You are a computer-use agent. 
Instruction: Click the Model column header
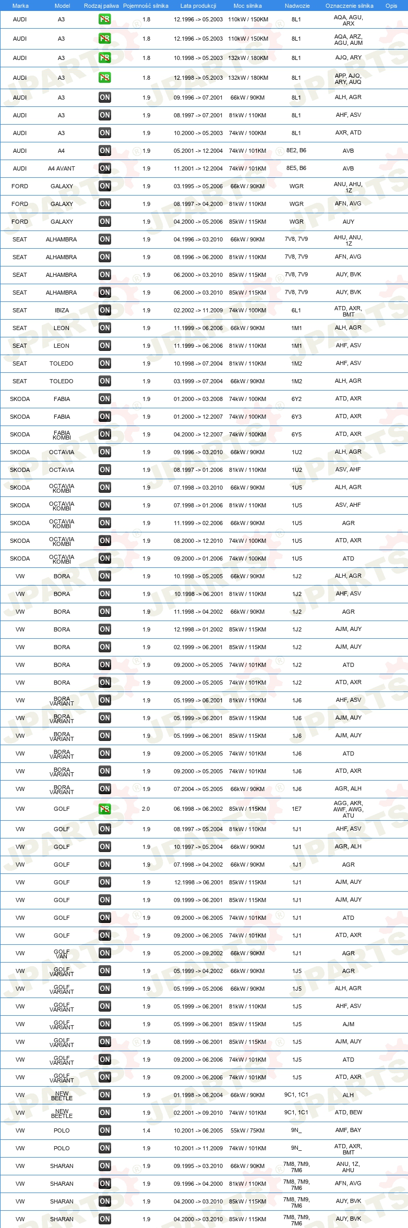(63, 6)
